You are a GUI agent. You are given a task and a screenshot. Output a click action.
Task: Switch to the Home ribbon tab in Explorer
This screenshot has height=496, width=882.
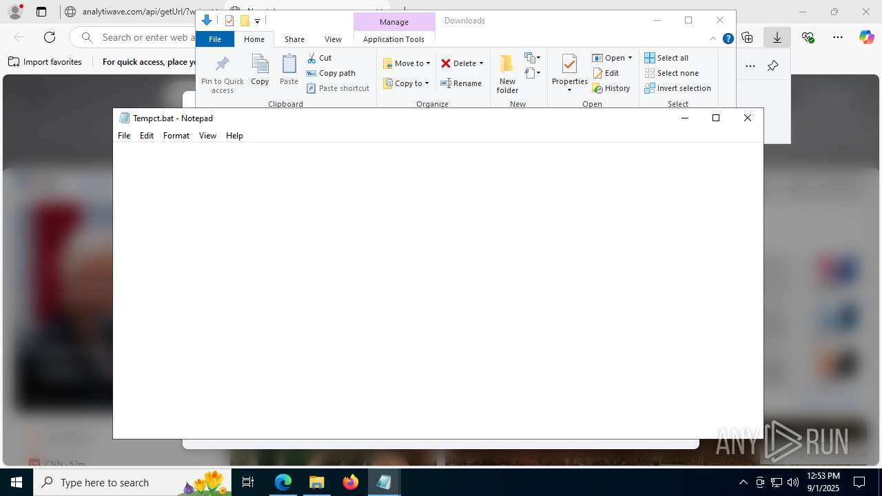(254, 39)
